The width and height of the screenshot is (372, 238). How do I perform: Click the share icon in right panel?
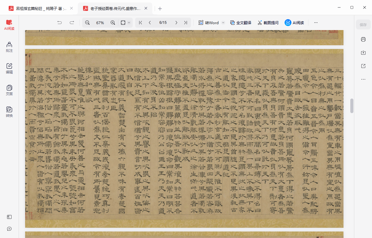click(x=363, y=66)
